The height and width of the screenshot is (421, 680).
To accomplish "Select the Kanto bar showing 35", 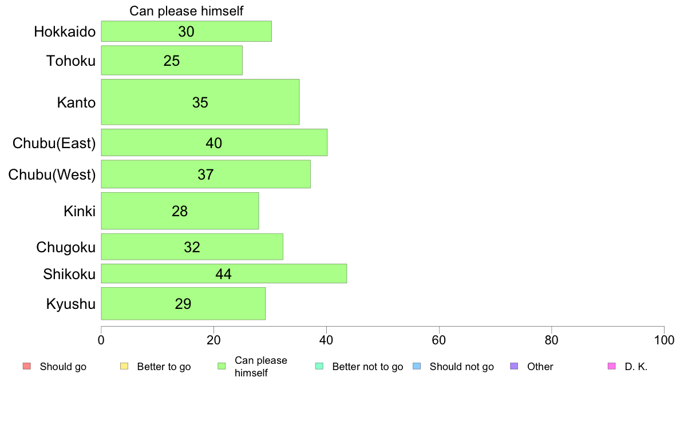I will 200,102.
